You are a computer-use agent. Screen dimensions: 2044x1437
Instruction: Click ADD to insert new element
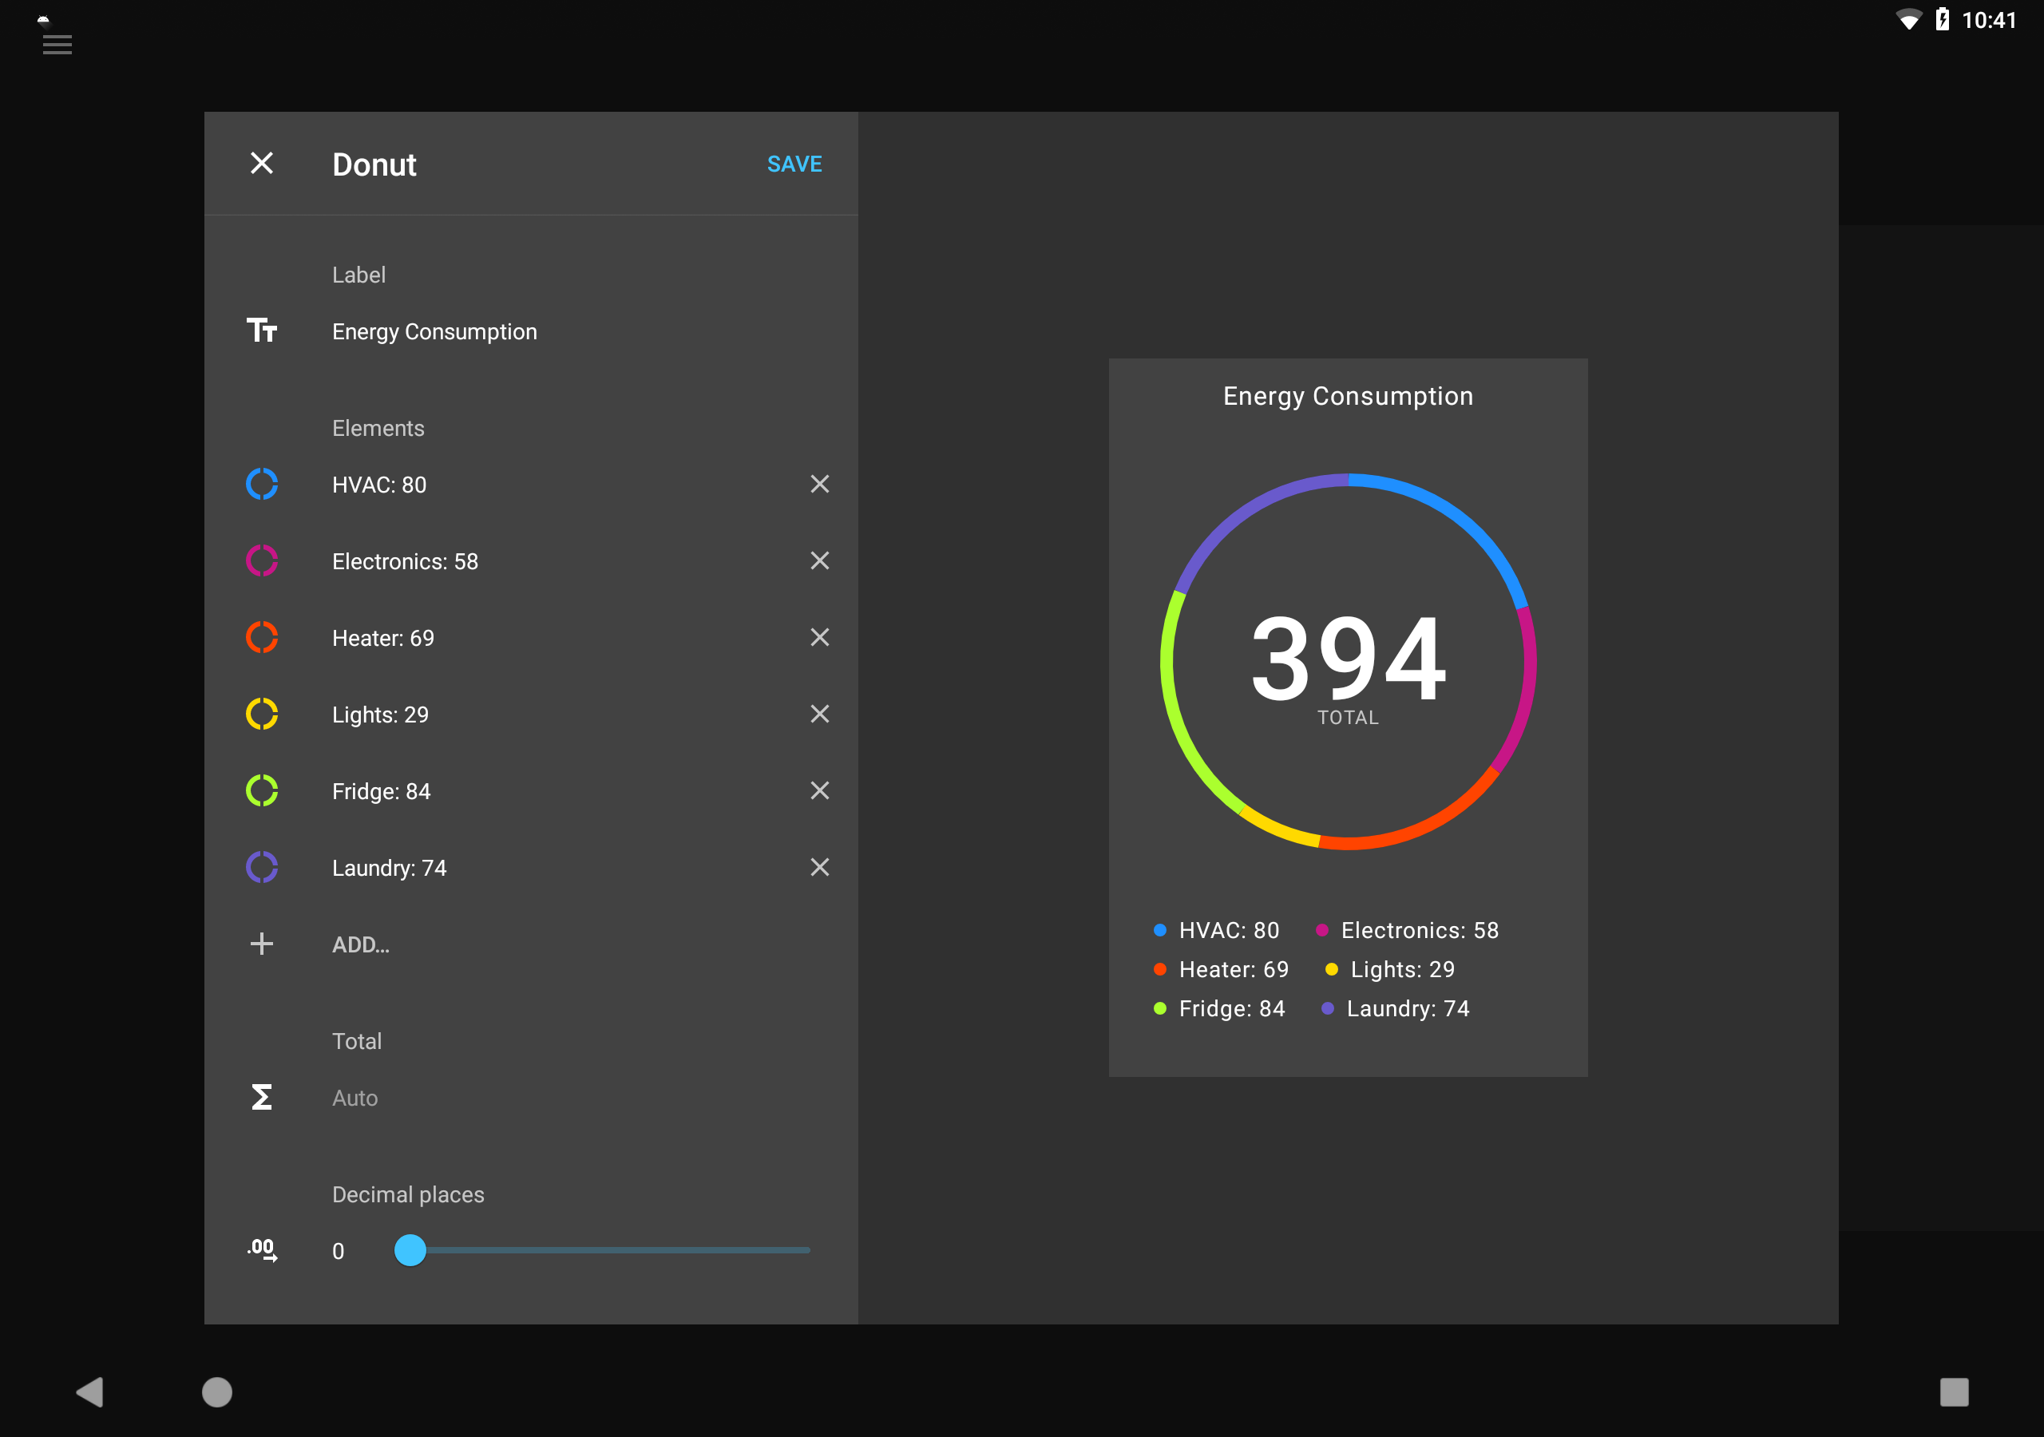click(361, 944)
